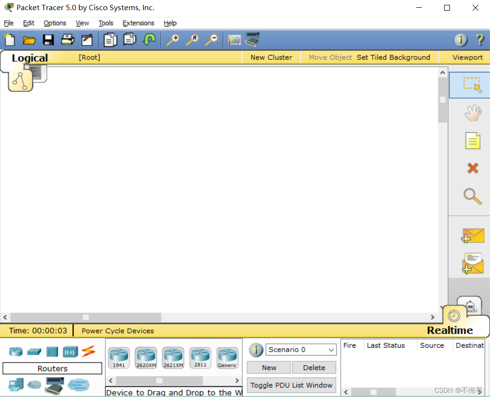Open scenario description info icon
This screenshot has height=398, width=490.
point(256,350)
